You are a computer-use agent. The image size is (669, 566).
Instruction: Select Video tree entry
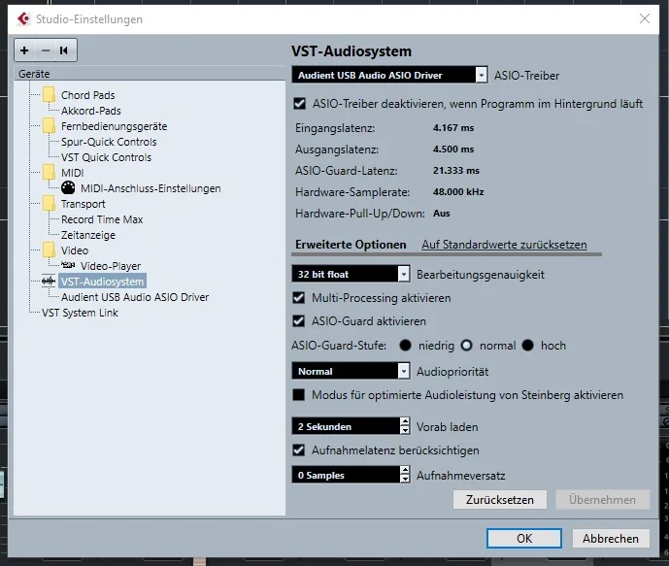click(75, 250)
